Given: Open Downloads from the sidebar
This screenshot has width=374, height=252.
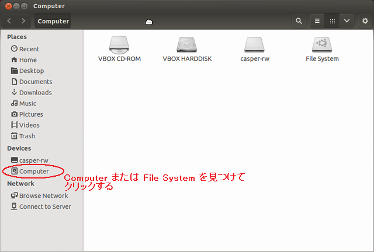Looking at the screenshot, I should (35, 93).
